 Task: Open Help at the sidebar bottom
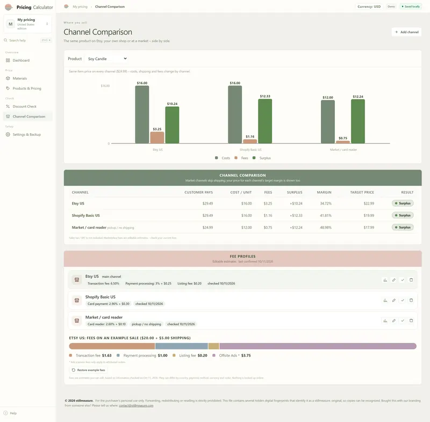(x=10, y=413)
